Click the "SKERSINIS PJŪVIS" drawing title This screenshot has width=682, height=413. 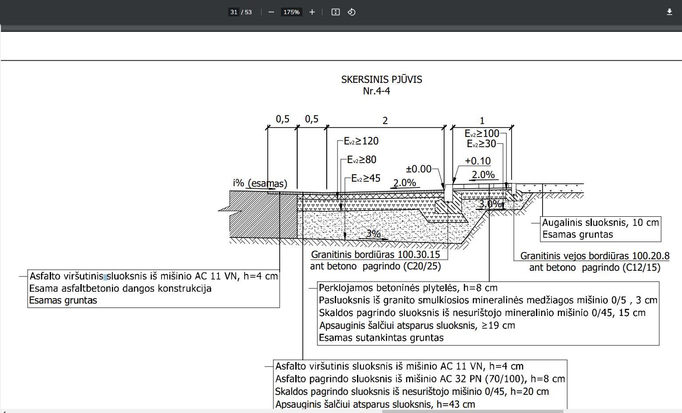pos(381,80)
